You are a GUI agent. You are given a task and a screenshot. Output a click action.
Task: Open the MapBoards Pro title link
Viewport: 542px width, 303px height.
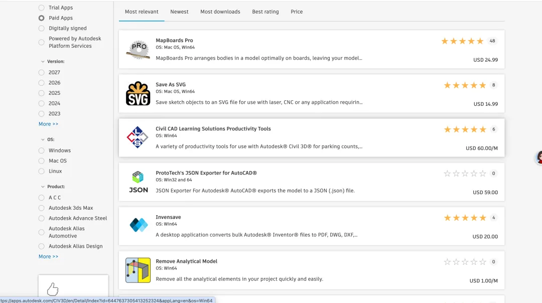coord(174,41)
